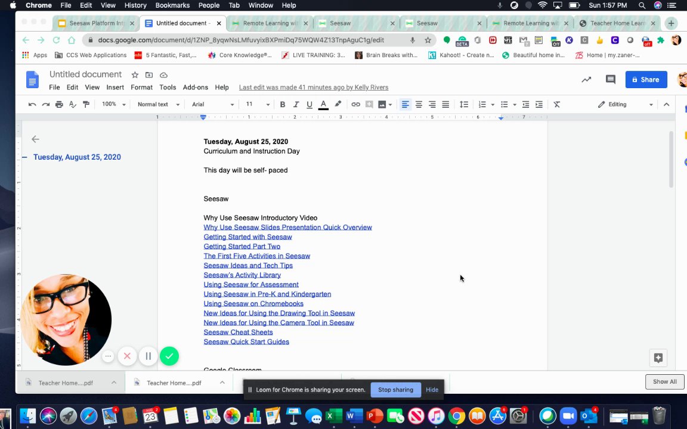This screenshot has width=687, height=429.
Task: Open the Add-ons menu
Action: coord(196,87)
